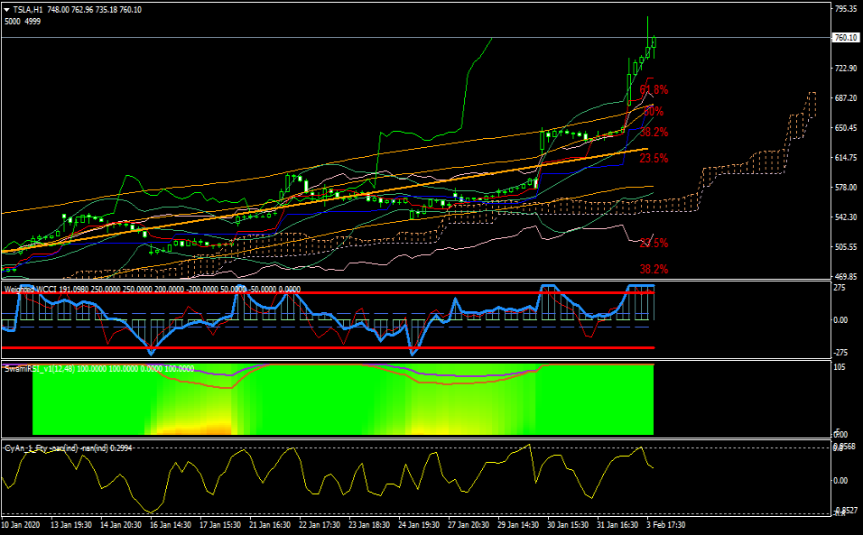Click the upper 38.2% Fibonacci label
Image resolution: width=863 pixels, height=535 pixels.
654,133
